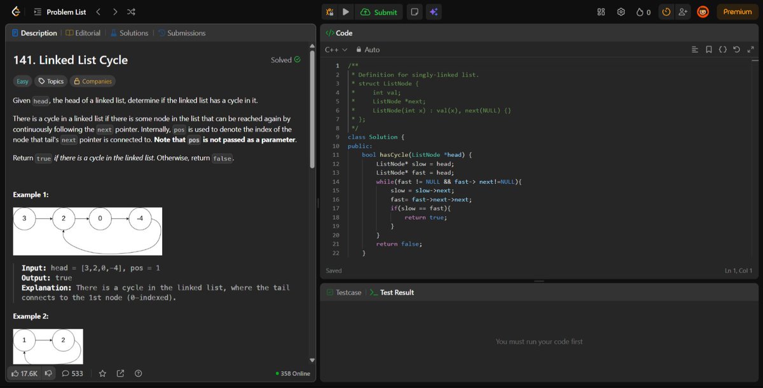
Task: Run the code with the play icon
Action: click(x=346, y=11)
